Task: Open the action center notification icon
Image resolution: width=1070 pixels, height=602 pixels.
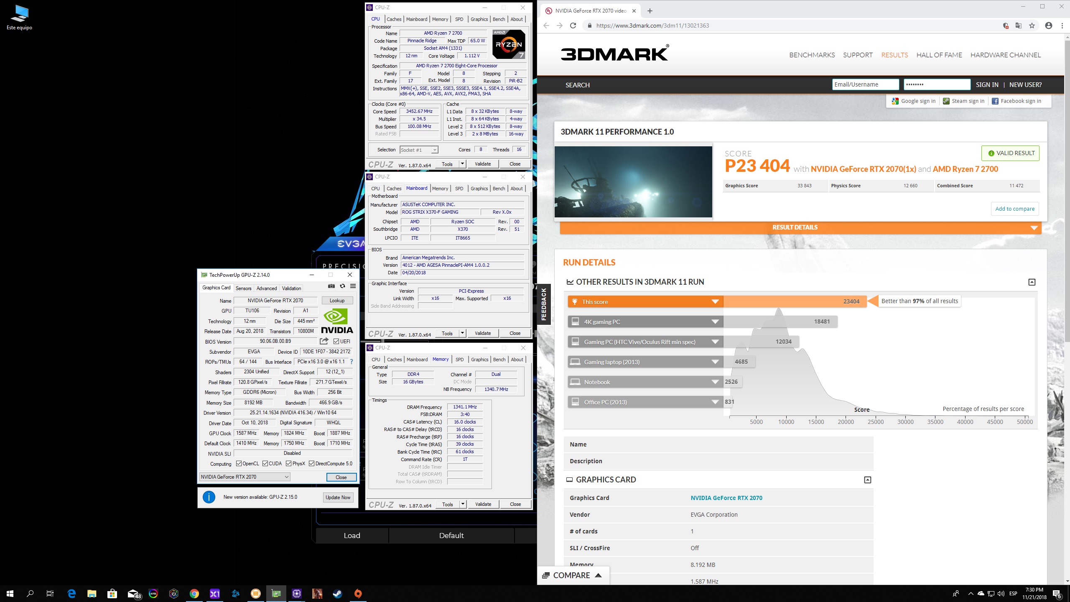Action: (1057, 593)
